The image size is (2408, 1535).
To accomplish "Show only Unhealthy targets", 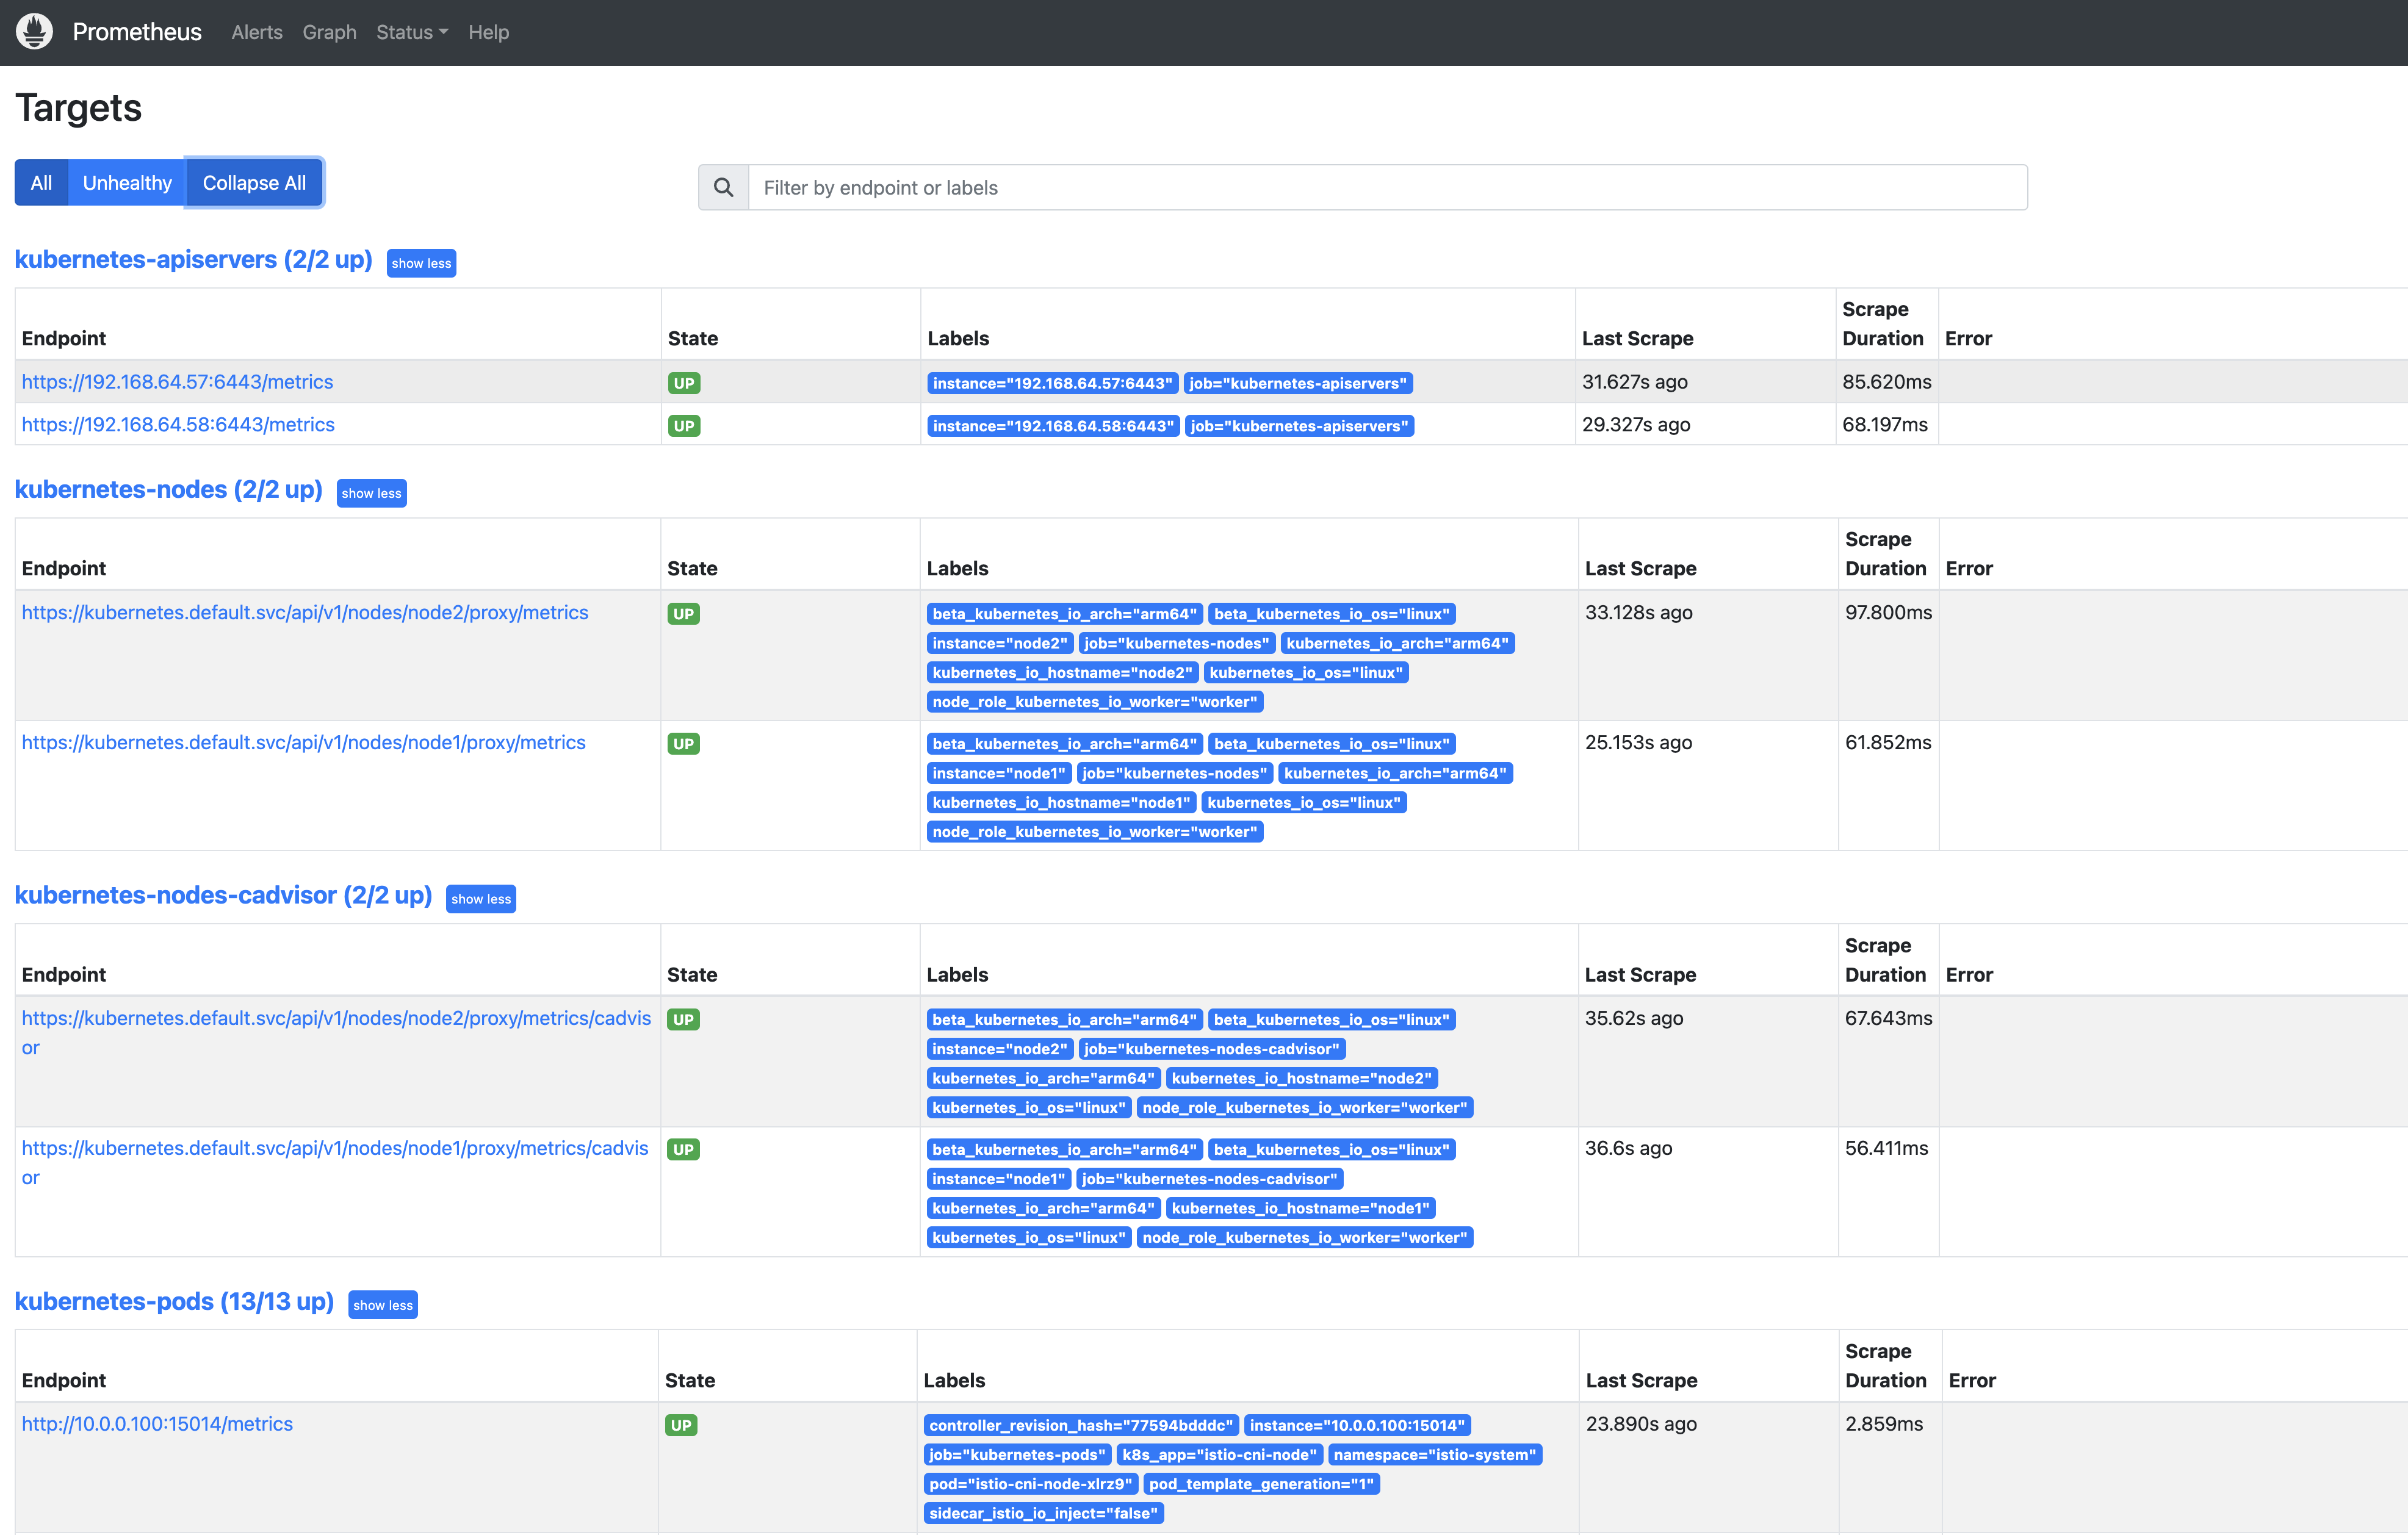I will pyautogui.click(x=127, y=183).
